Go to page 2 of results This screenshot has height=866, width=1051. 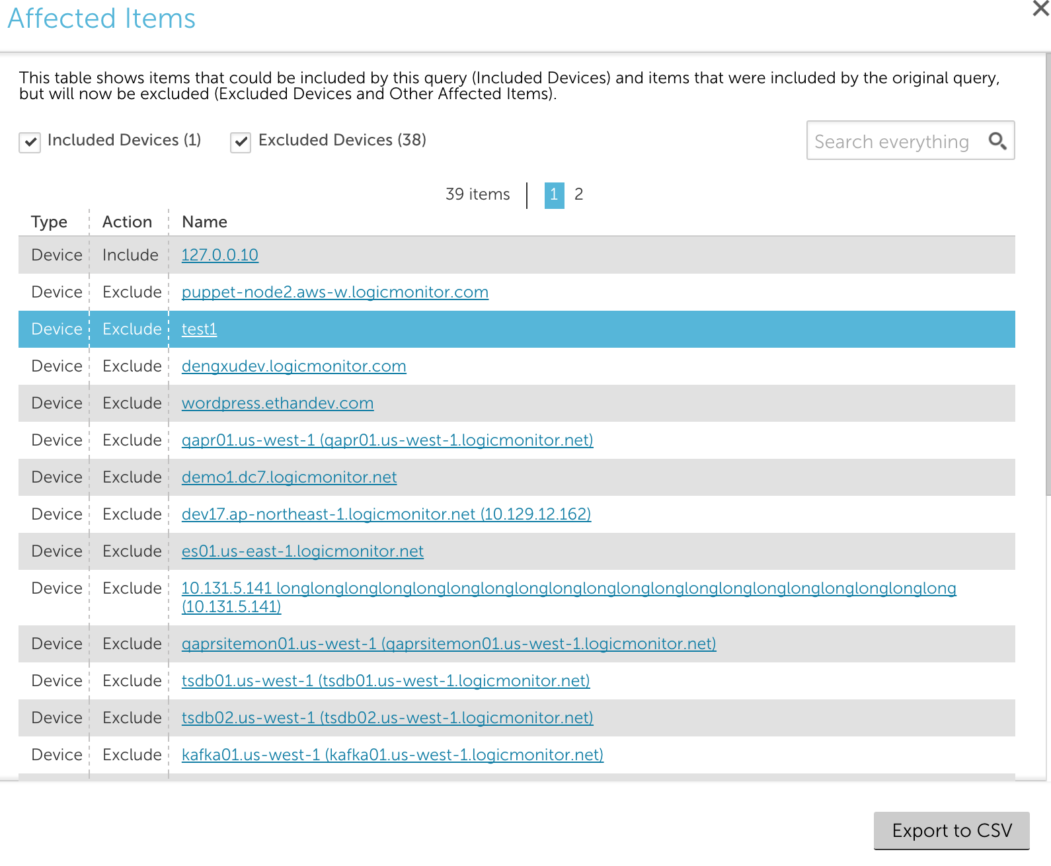578,194
